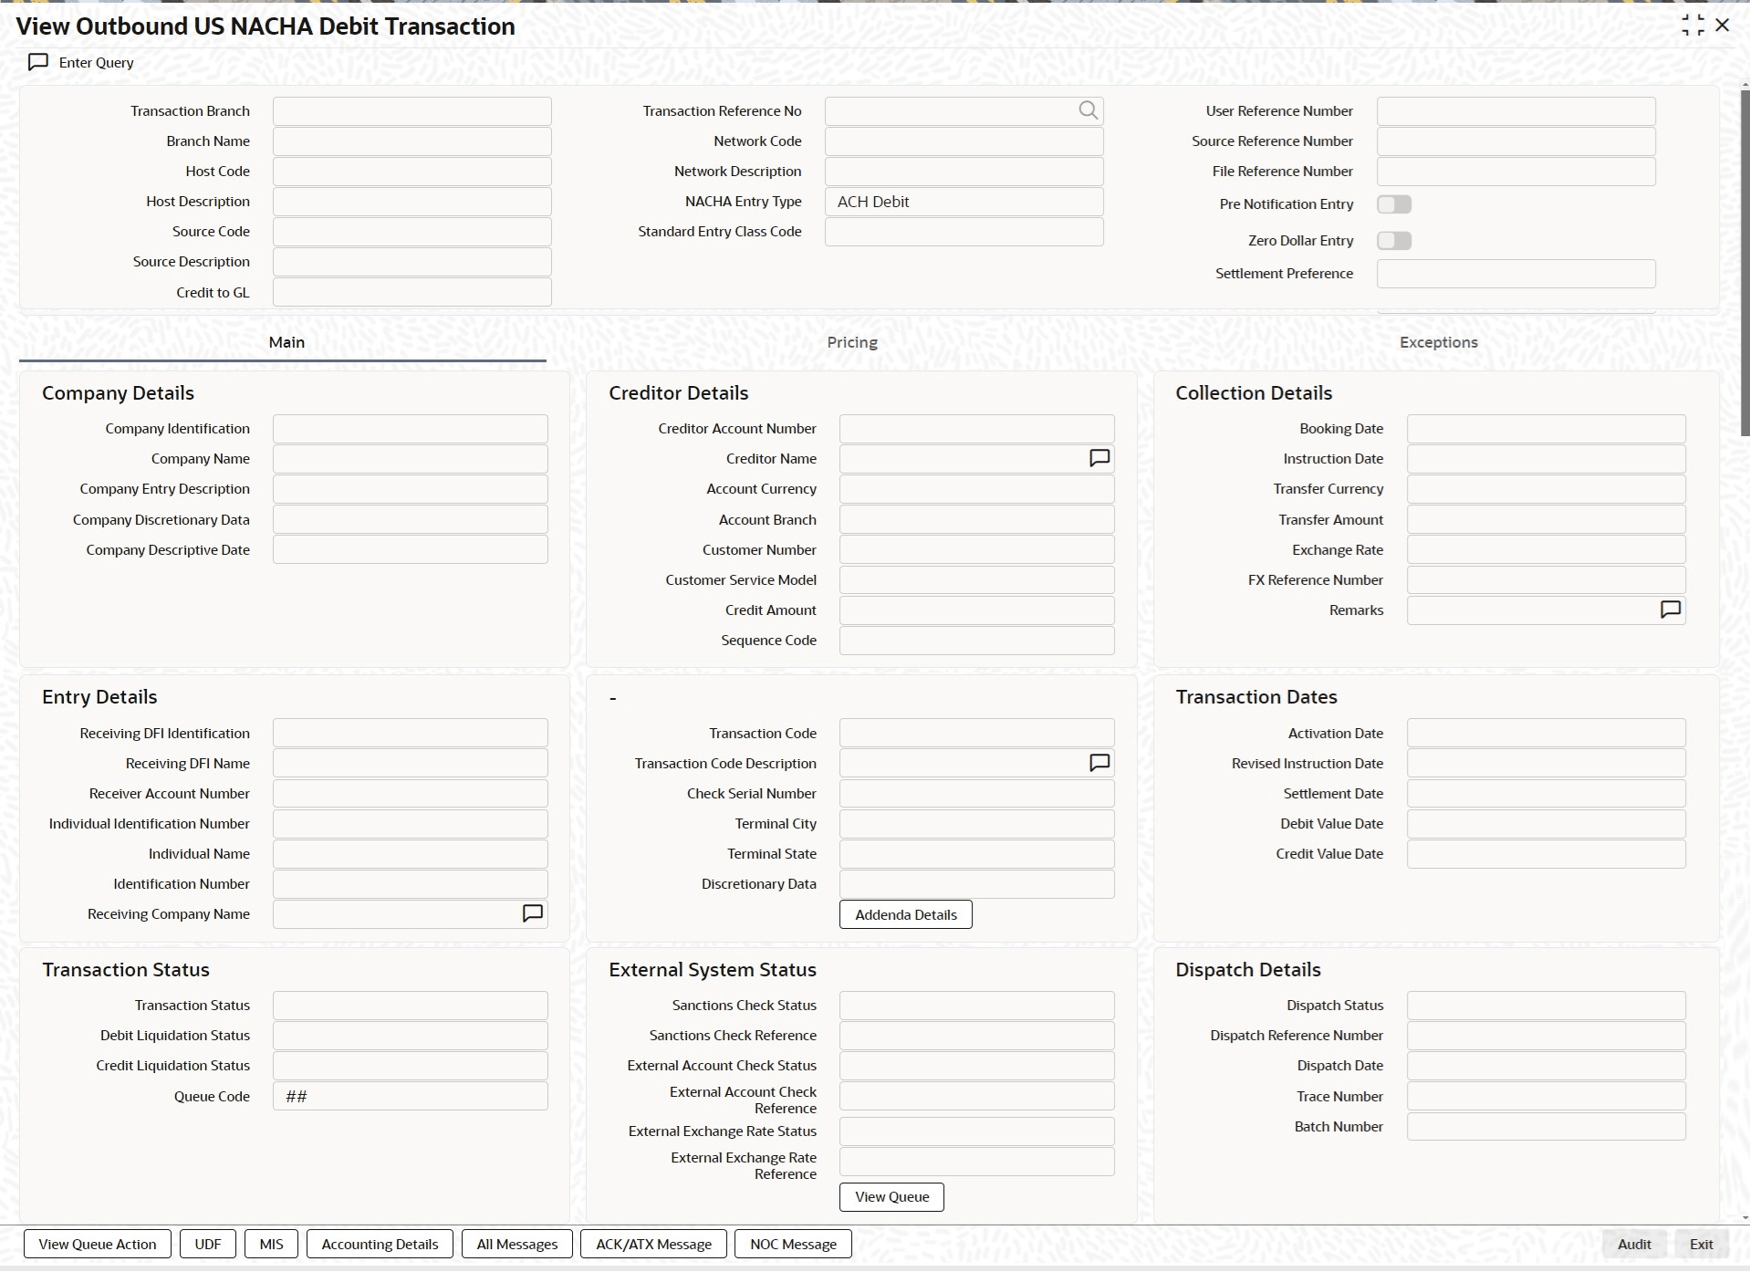
Task: Click the Booking Date field
Action: pyautogui.click(x=1547, y=429)
